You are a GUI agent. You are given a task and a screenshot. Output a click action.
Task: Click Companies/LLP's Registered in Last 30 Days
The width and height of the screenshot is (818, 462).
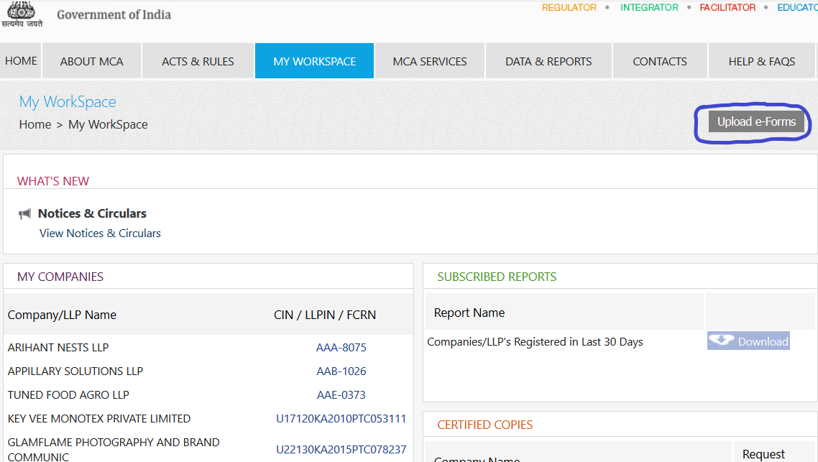point(535,342)
